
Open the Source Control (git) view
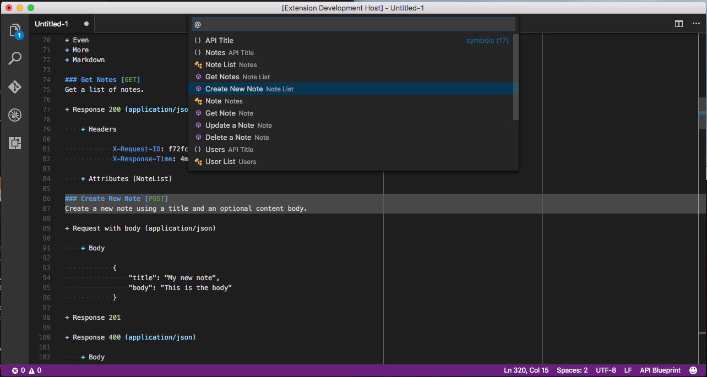15,87
